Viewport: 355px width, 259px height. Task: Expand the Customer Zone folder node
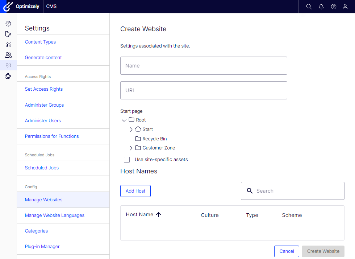(x=131, y=148)
